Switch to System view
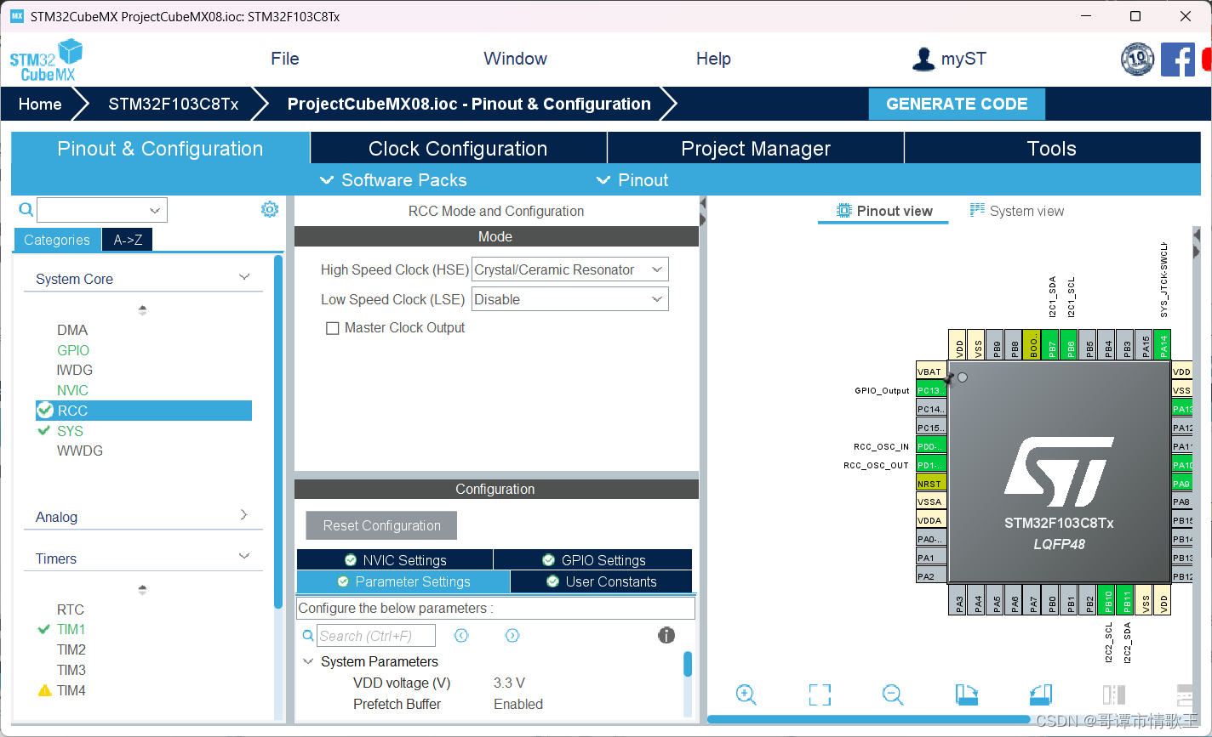The image size is (1212, 737). 1017,211
